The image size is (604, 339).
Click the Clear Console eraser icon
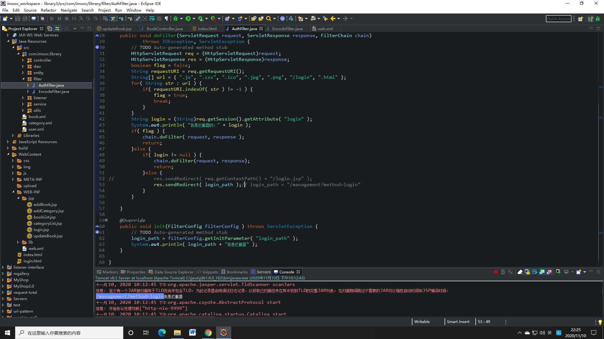tap(520, 272)
